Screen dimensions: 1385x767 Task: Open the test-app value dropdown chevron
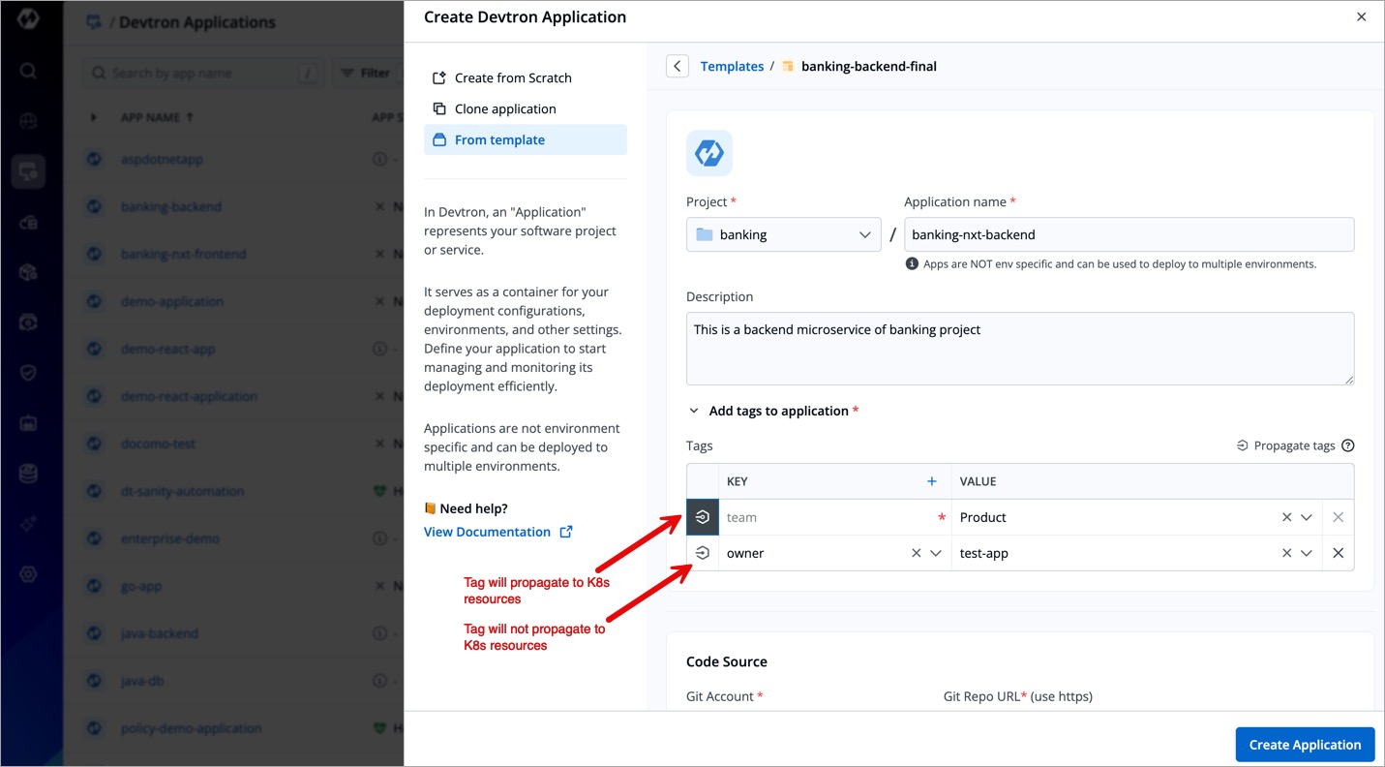[x=1307, y=553]
